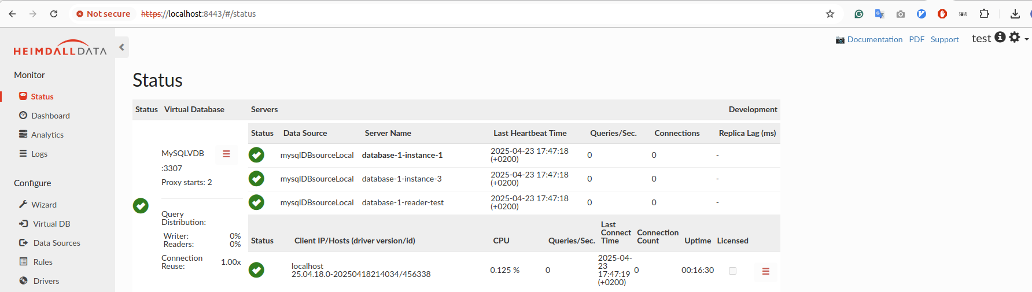Reload the page in the browser

pos(54,14)
